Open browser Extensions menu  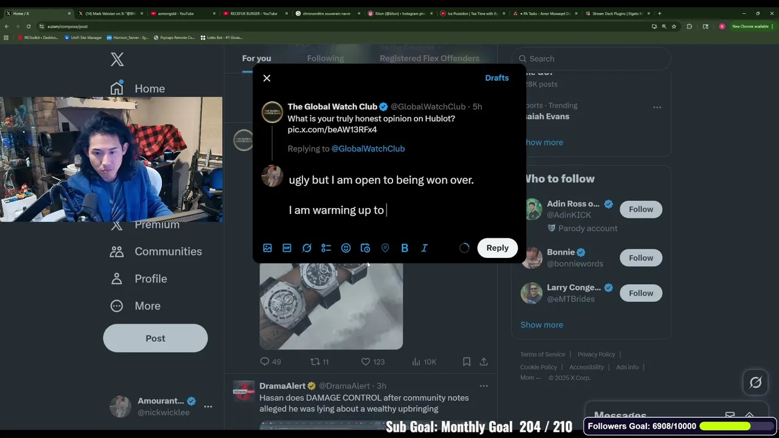[689, 26]
